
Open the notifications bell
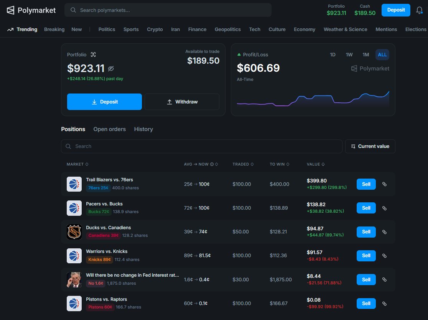click(x=419, y=10)
